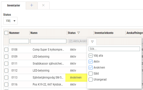Sort by the Nummer column header

[14, 33]
